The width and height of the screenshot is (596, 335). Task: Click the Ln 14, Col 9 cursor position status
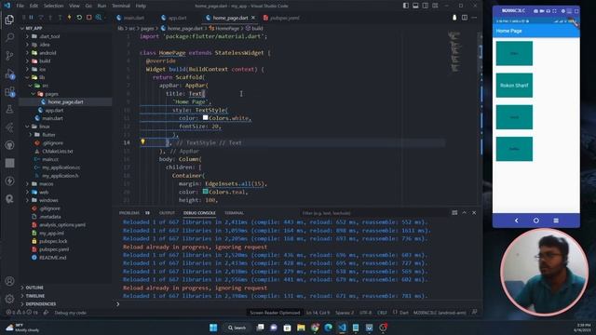(318, 313)
